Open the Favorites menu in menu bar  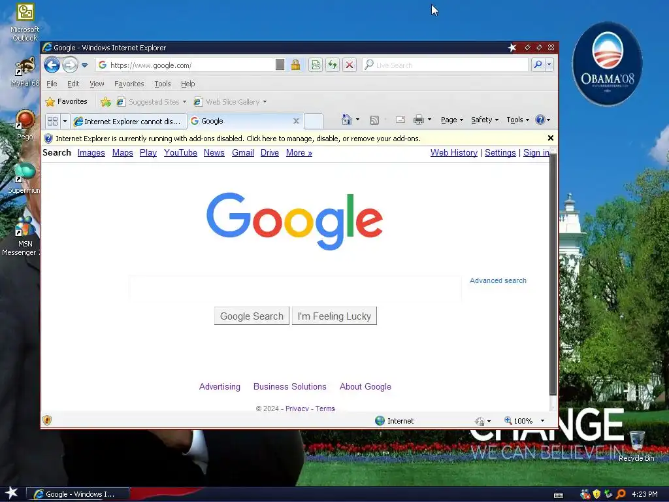[x=129, y=84]
